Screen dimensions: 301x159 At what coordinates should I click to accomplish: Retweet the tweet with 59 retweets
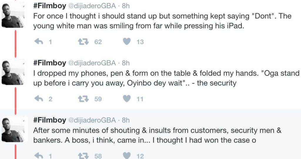click(83, 99)
